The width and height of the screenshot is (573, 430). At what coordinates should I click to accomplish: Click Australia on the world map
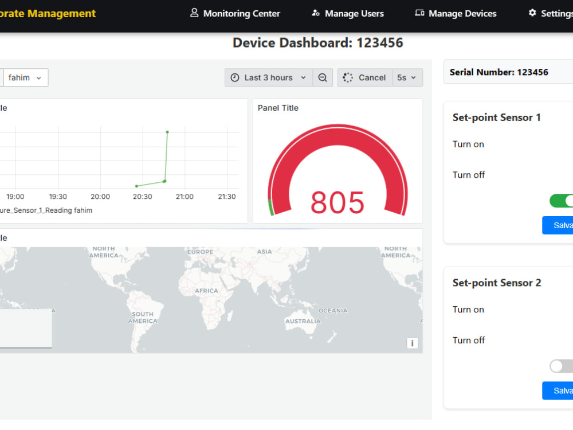tap(303, 322)
